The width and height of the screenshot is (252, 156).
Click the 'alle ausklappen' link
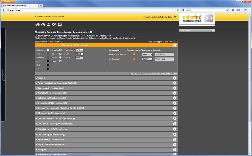click(155, 42)
